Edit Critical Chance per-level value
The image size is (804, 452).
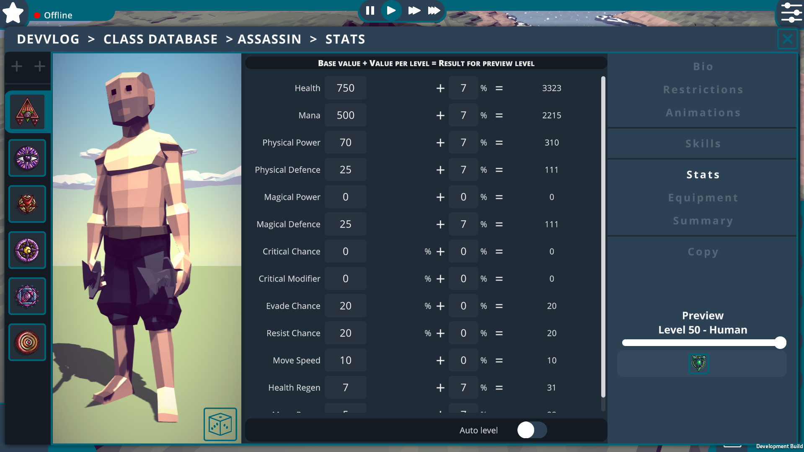[x=463, y=251]
